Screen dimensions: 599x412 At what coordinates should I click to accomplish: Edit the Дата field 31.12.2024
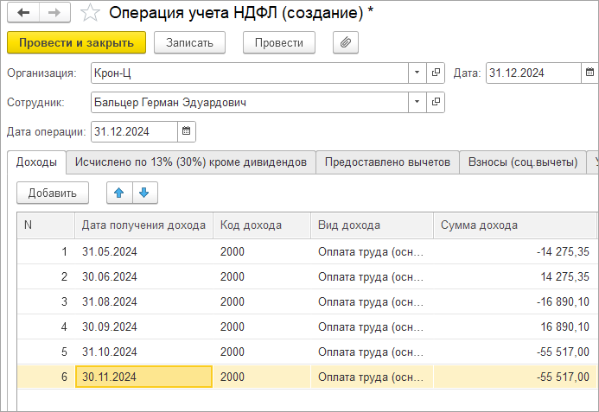[x=533, y=73]
